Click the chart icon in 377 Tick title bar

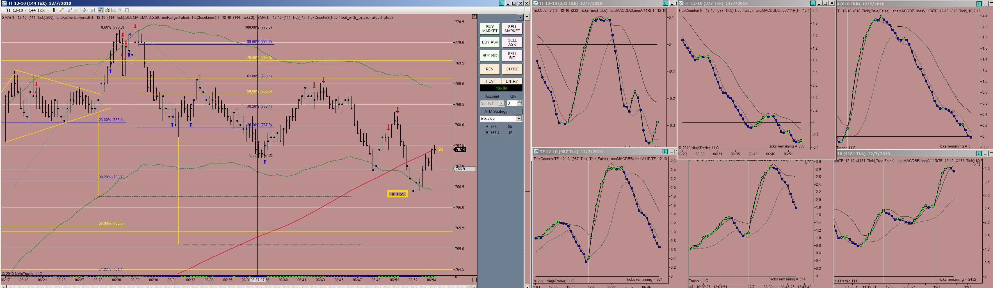pos(681,3)
